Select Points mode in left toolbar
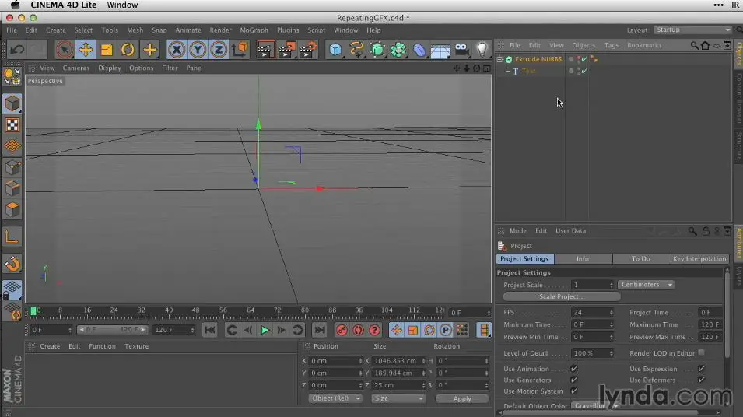 (12, 168)
